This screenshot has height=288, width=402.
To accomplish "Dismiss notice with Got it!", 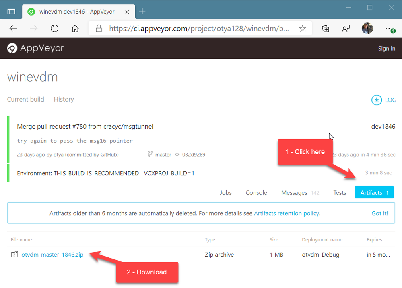I will click(380, 213).
